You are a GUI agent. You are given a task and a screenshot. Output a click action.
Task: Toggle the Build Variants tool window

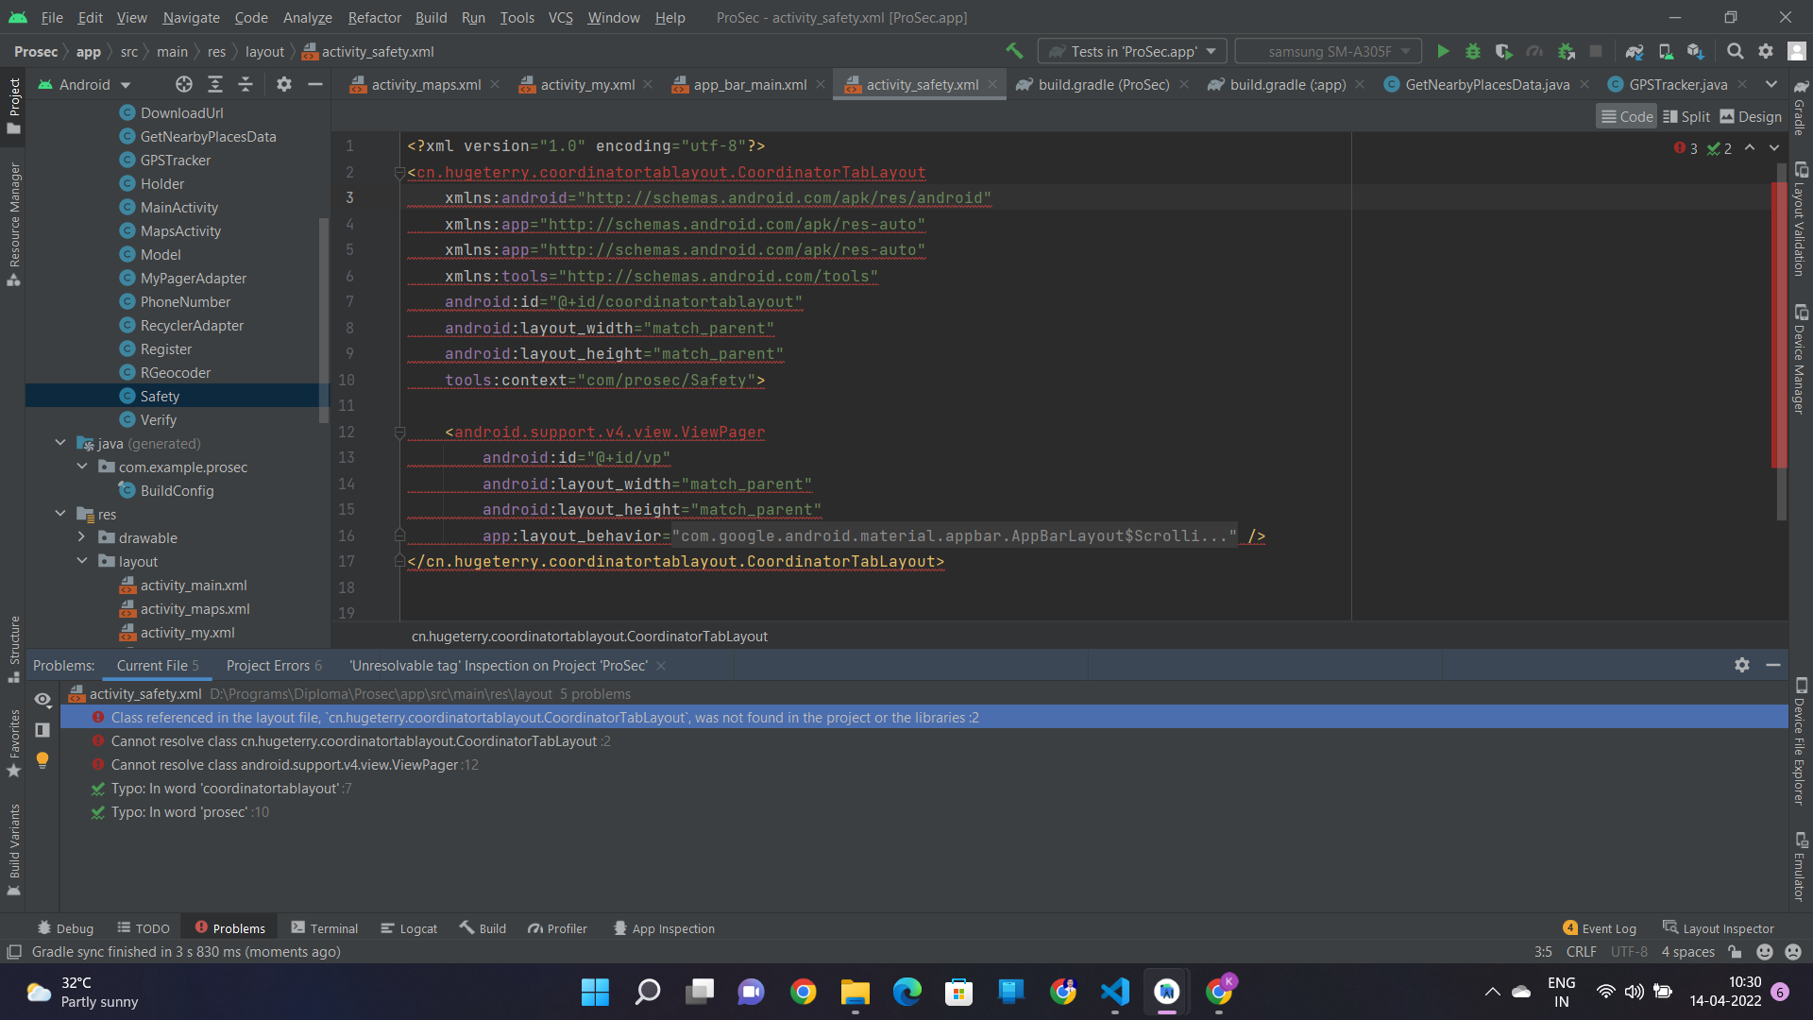click(x=14, y=848)
